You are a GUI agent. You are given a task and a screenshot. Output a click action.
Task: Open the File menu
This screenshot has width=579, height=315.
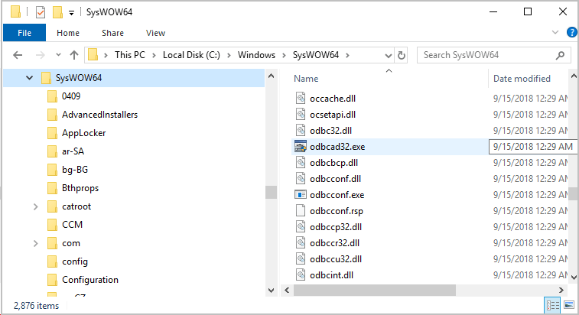tap(24, 33)
